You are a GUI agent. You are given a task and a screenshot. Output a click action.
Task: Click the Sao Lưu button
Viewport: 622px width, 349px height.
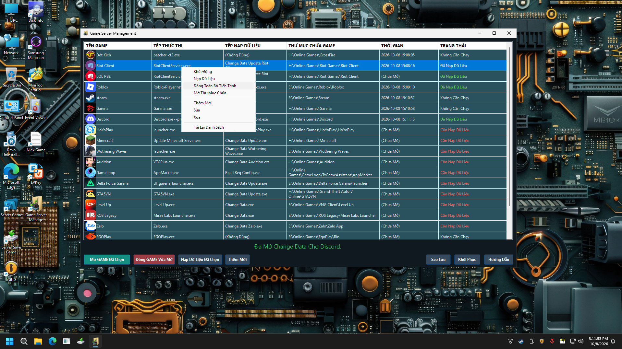coord(438,260)
